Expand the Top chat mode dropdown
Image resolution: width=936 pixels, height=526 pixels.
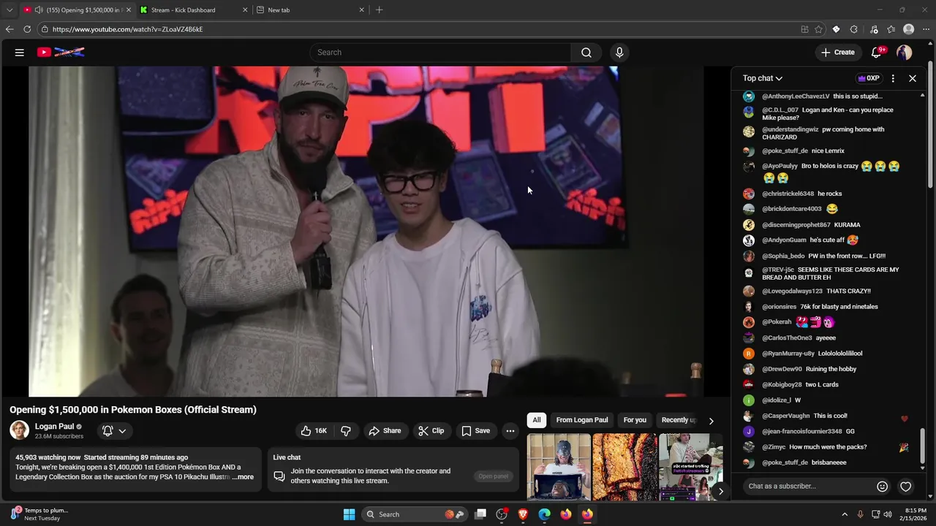[x=763, y=78]
